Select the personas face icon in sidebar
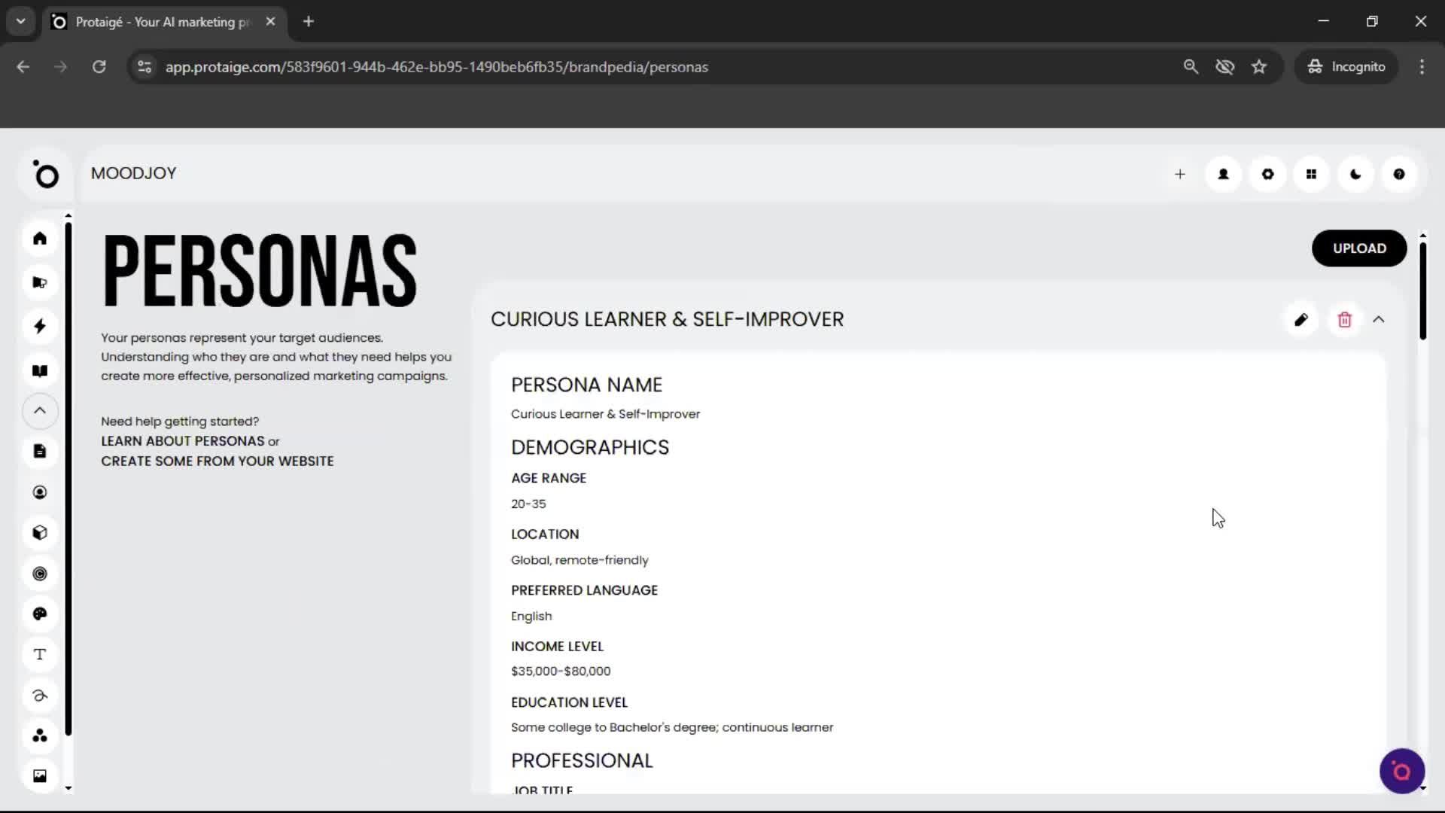The width and height of the screenshot is (1445, 813). [x=39, y=492]
